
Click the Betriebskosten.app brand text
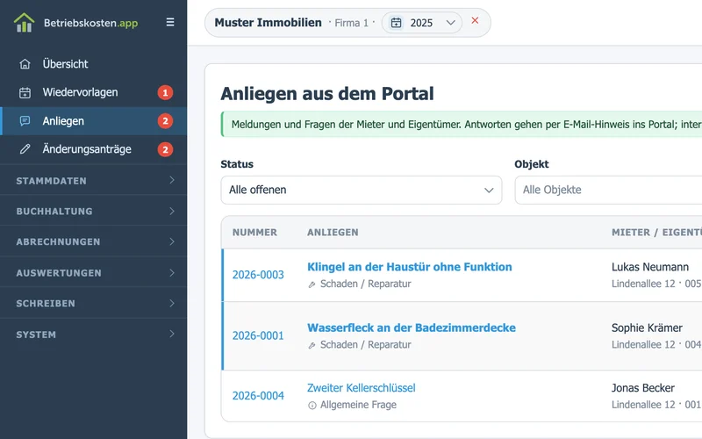pos(91,23)
